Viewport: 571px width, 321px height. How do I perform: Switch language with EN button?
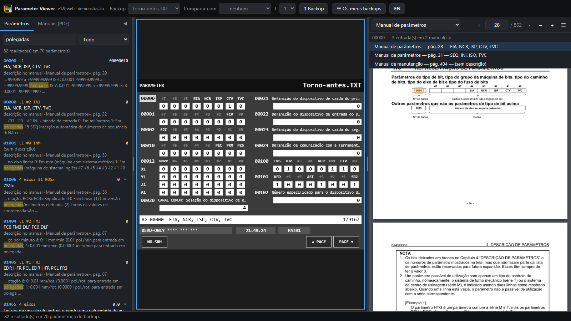[x=397, y=9]
